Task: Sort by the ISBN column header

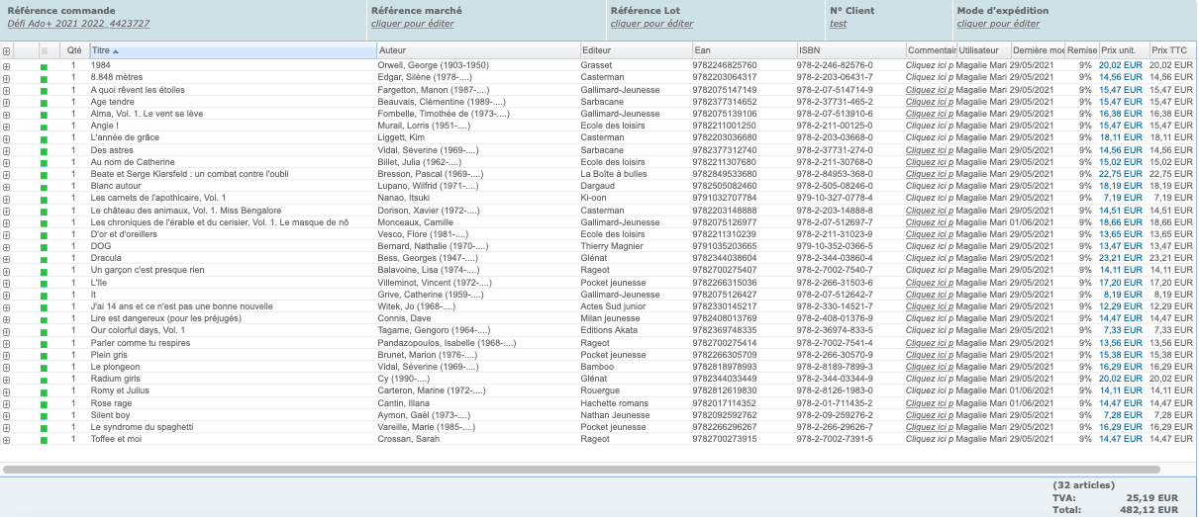Action: tap(850, 50)
